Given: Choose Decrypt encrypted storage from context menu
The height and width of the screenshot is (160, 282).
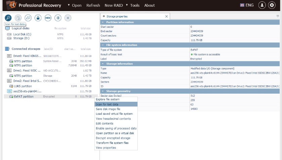Looking at the screenshot, I should [x=113, y=138].
